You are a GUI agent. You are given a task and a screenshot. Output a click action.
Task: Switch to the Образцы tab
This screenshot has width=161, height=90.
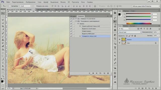[126, 11]
